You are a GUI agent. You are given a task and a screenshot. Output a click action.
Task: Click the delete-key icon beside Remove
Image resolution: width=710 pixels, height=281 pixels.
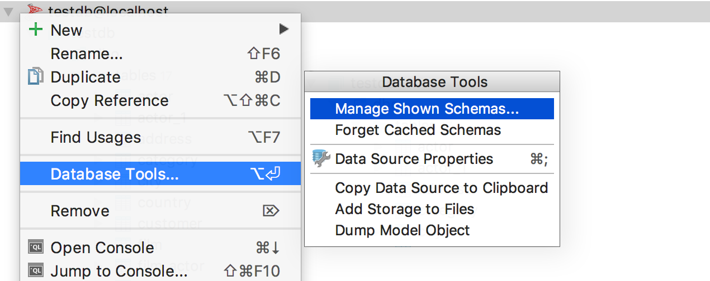pyautogui.click(x=271, y=211)
